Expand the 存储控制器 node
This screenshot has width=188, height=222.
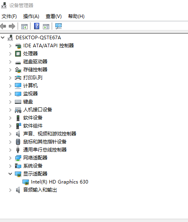click(10, 70)
